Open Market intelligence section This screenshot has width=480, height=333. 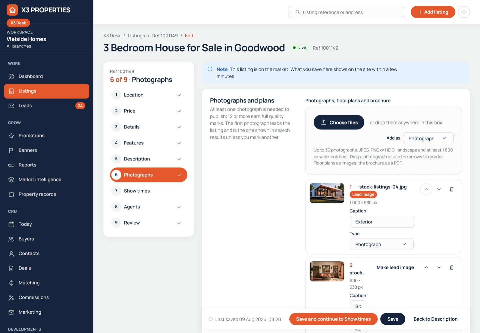(x=47, y=179)
